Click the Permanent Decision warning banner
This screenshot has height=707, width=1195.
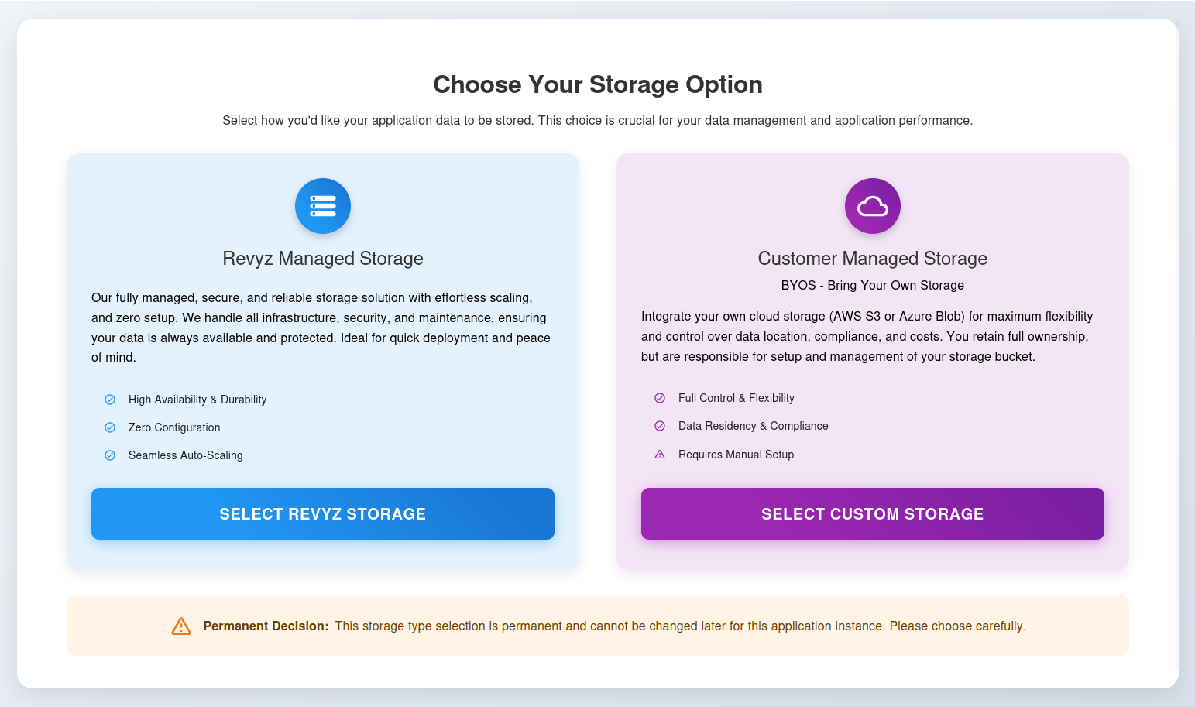597,626
